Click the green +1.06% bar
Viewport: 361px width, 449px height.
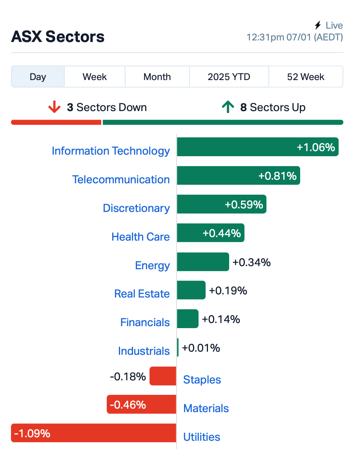click(258, 147)
